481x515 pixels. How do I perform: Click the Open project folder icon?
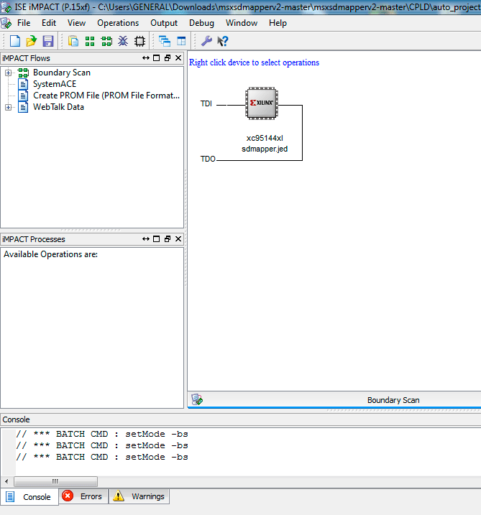coord(32,41)
